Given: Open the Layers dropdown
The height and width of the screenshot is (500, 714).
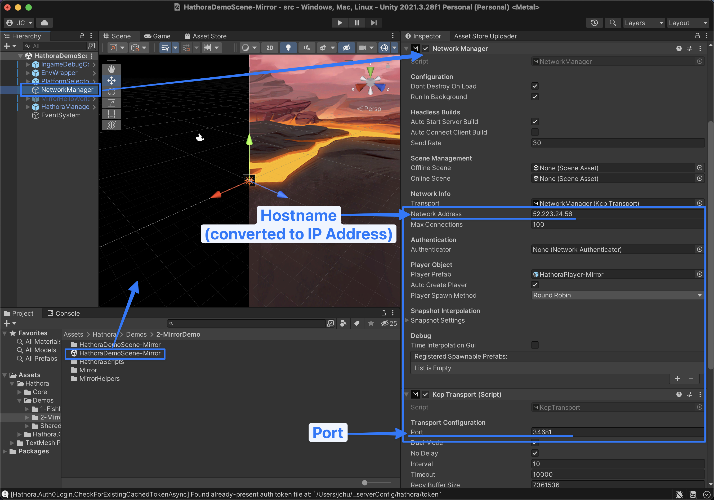Looking at the screenshot, I should (x=644, y=23).
